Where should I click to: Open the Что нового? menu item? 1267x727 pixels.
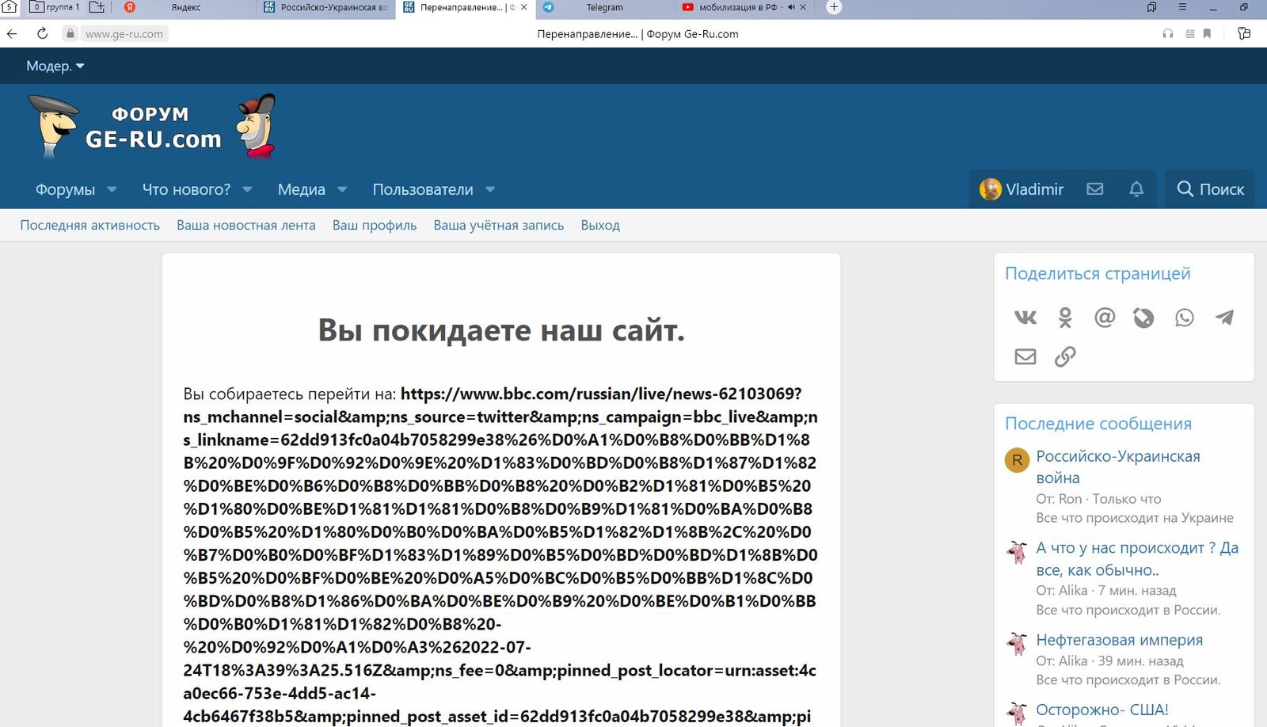coord(186,190)
